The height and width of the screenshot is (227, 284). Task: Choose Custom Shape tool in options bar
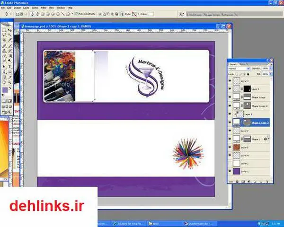[x=68, y=14]
